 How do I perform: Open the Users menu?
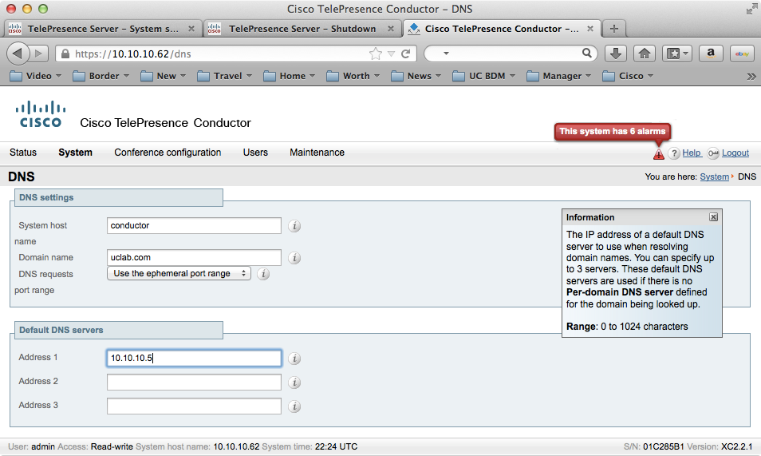[255, 153]
